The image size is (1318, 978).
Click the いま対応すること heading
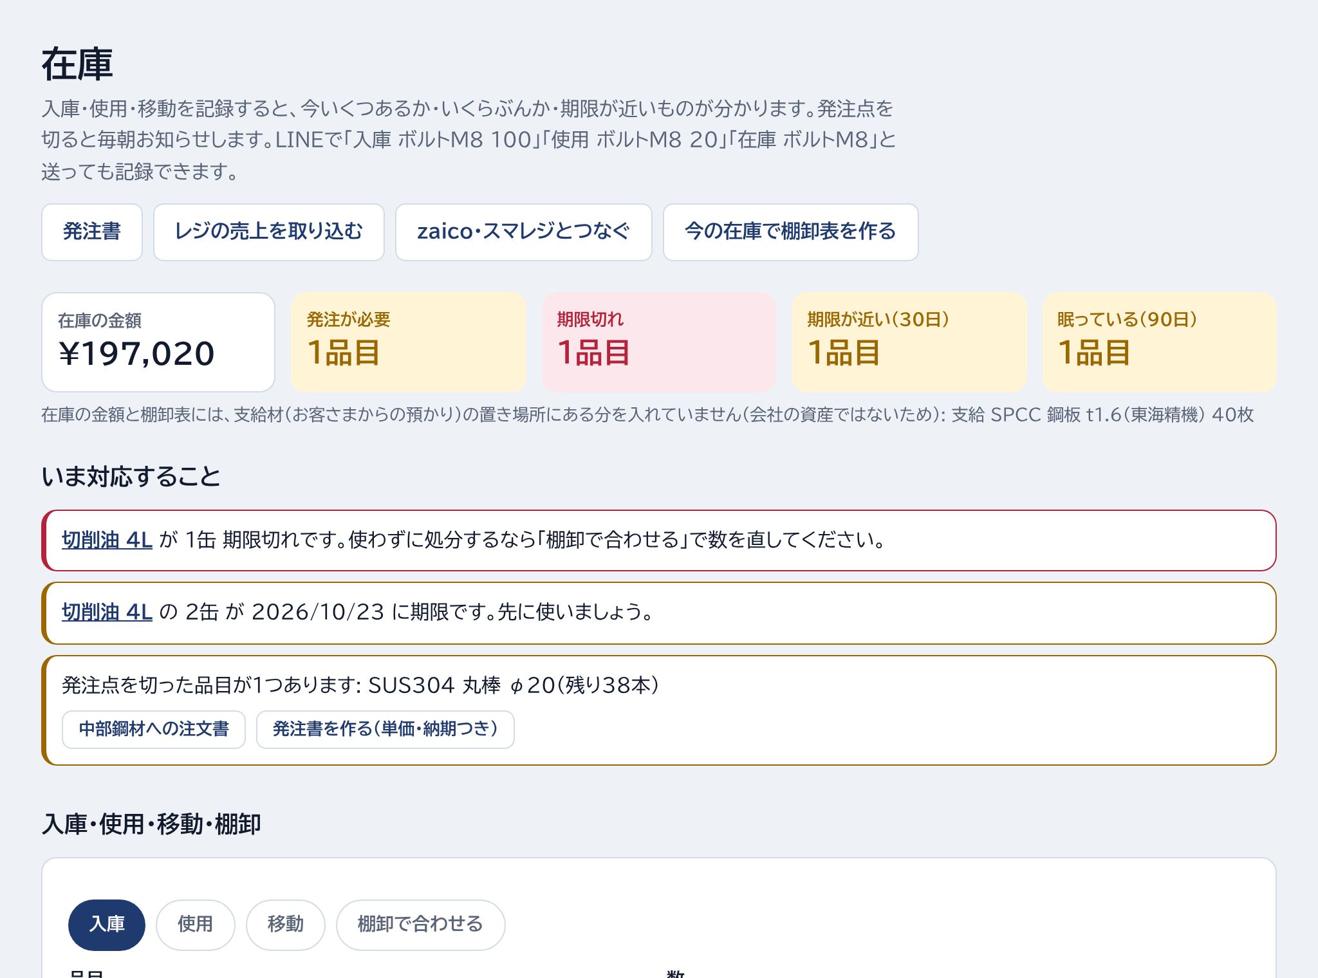coord(131,477)
